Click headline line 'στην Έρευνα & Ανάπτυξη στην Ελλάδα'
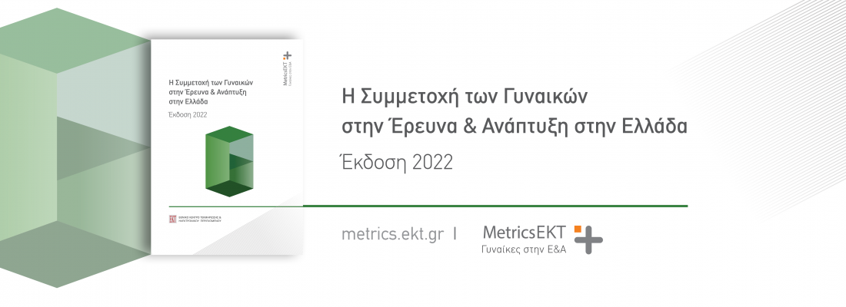This screenshot has width=846, height=307. point(515,127)
